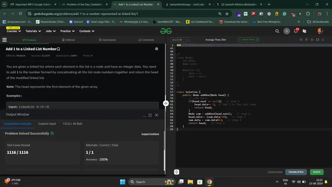Screen dimensions: 332x187
Task: Fold code at line 57 class Solution
Action: 174,92
